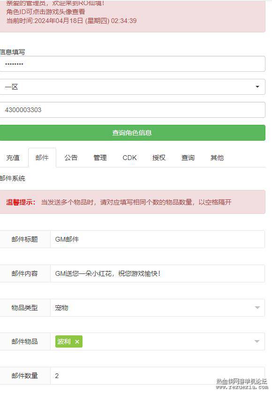
Task: Open the 一区 server dropdown arrow
Action: tap(257, 87)
